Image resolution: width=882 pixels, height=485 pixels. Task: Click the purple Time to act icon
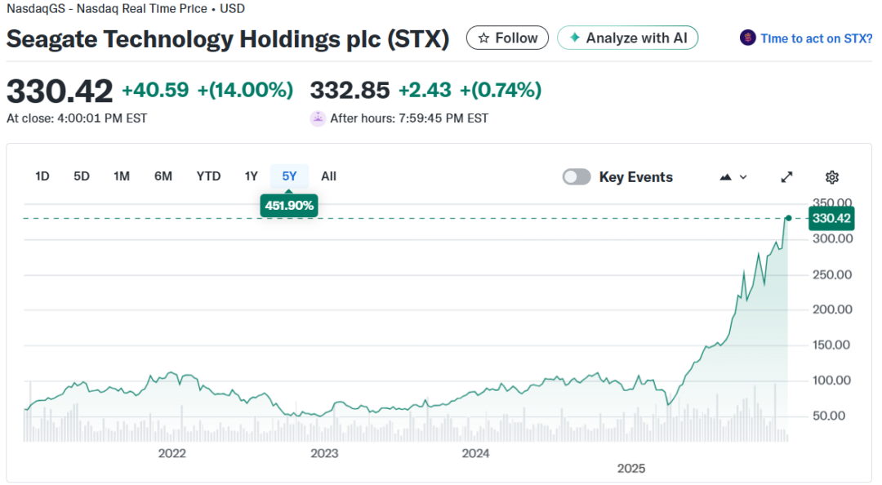[x=747, y=38]
